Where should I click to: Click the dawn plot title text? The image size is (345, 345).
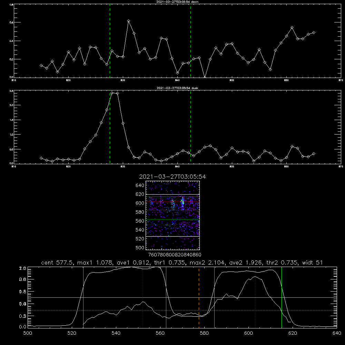[x=177, y=2]
